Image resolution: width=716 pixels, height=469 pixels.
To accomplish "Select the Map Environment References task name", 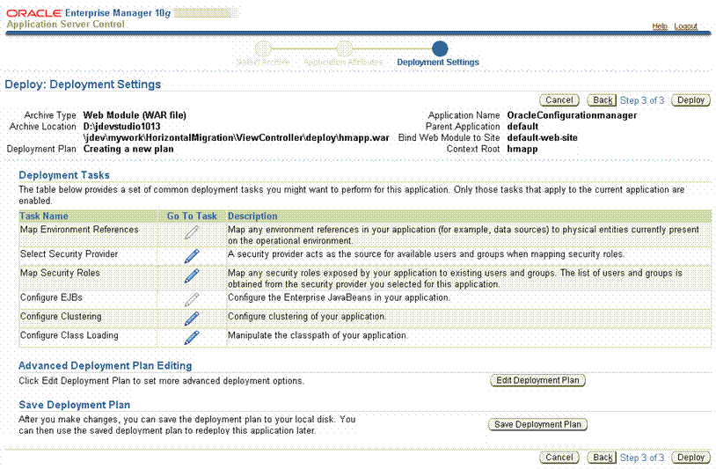I will tap(79, 230).
